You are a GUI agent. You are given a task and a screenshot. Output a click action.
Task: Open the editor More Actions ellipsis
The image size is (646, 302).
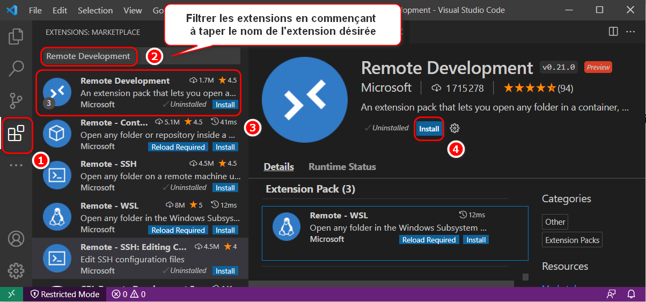(632, 32)
